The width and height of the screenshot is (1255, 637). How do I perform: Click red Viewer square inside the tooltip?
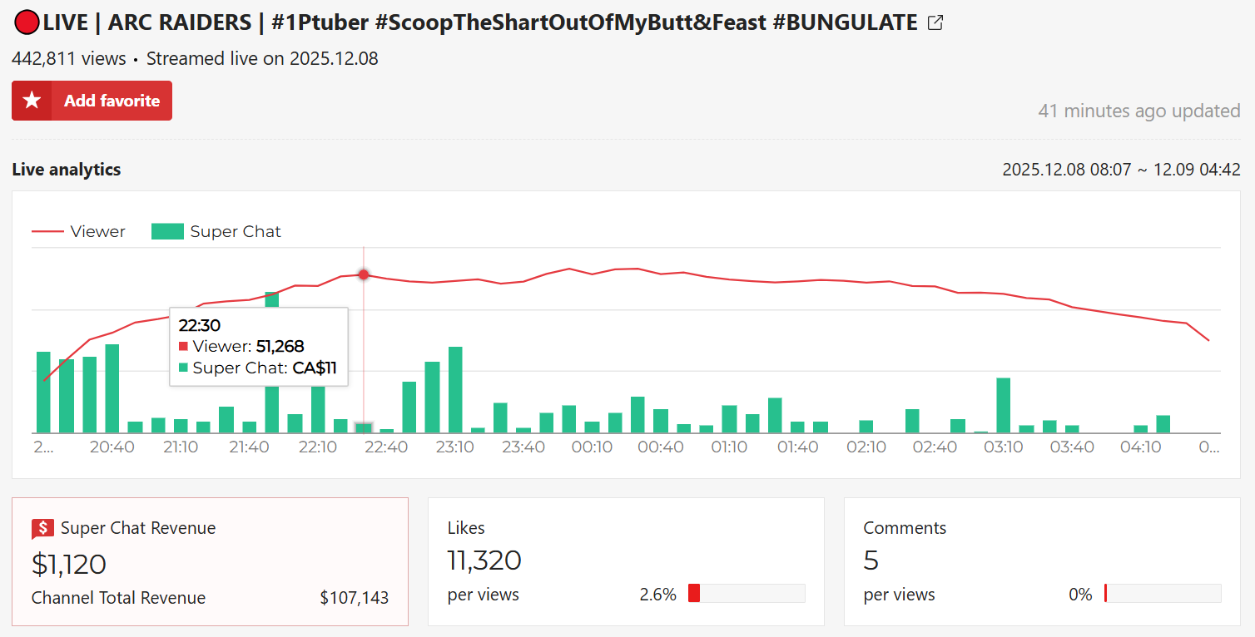183,347
